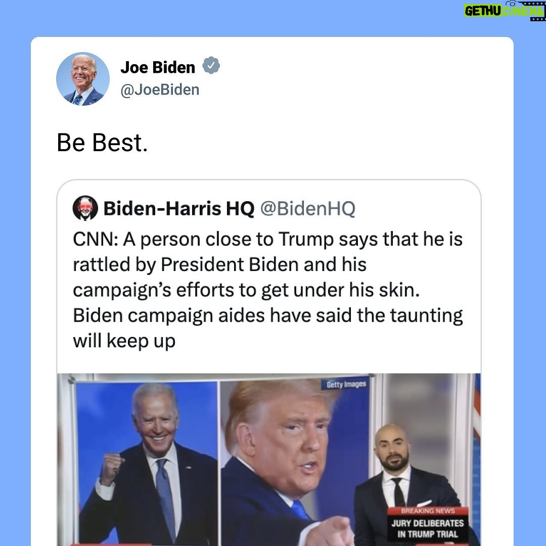Click 'Jury Deliberates in Trump Trial' caption
The width and height of the screenshot is (546, 546).
pos(428,529)
